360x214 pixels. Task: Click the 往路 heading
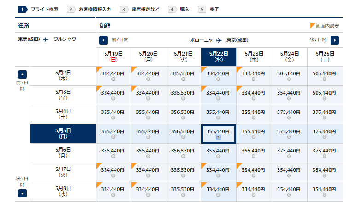(x=23, y=25)
